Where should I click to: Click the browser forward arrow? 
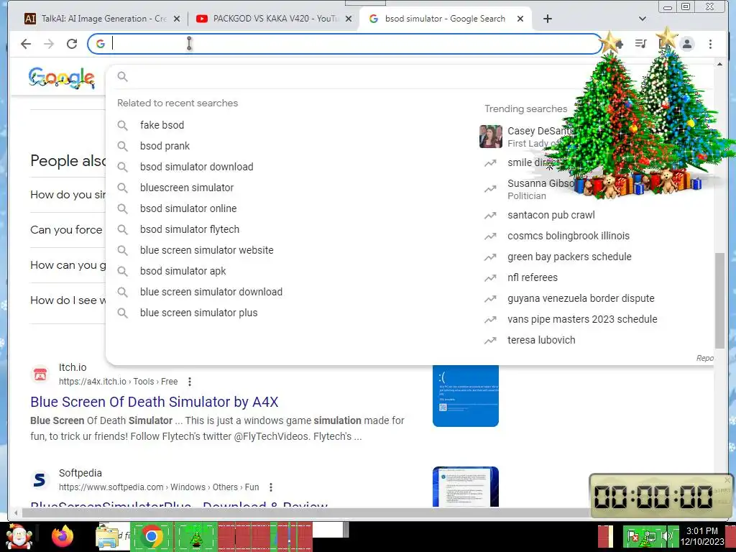tap(49, 44)
